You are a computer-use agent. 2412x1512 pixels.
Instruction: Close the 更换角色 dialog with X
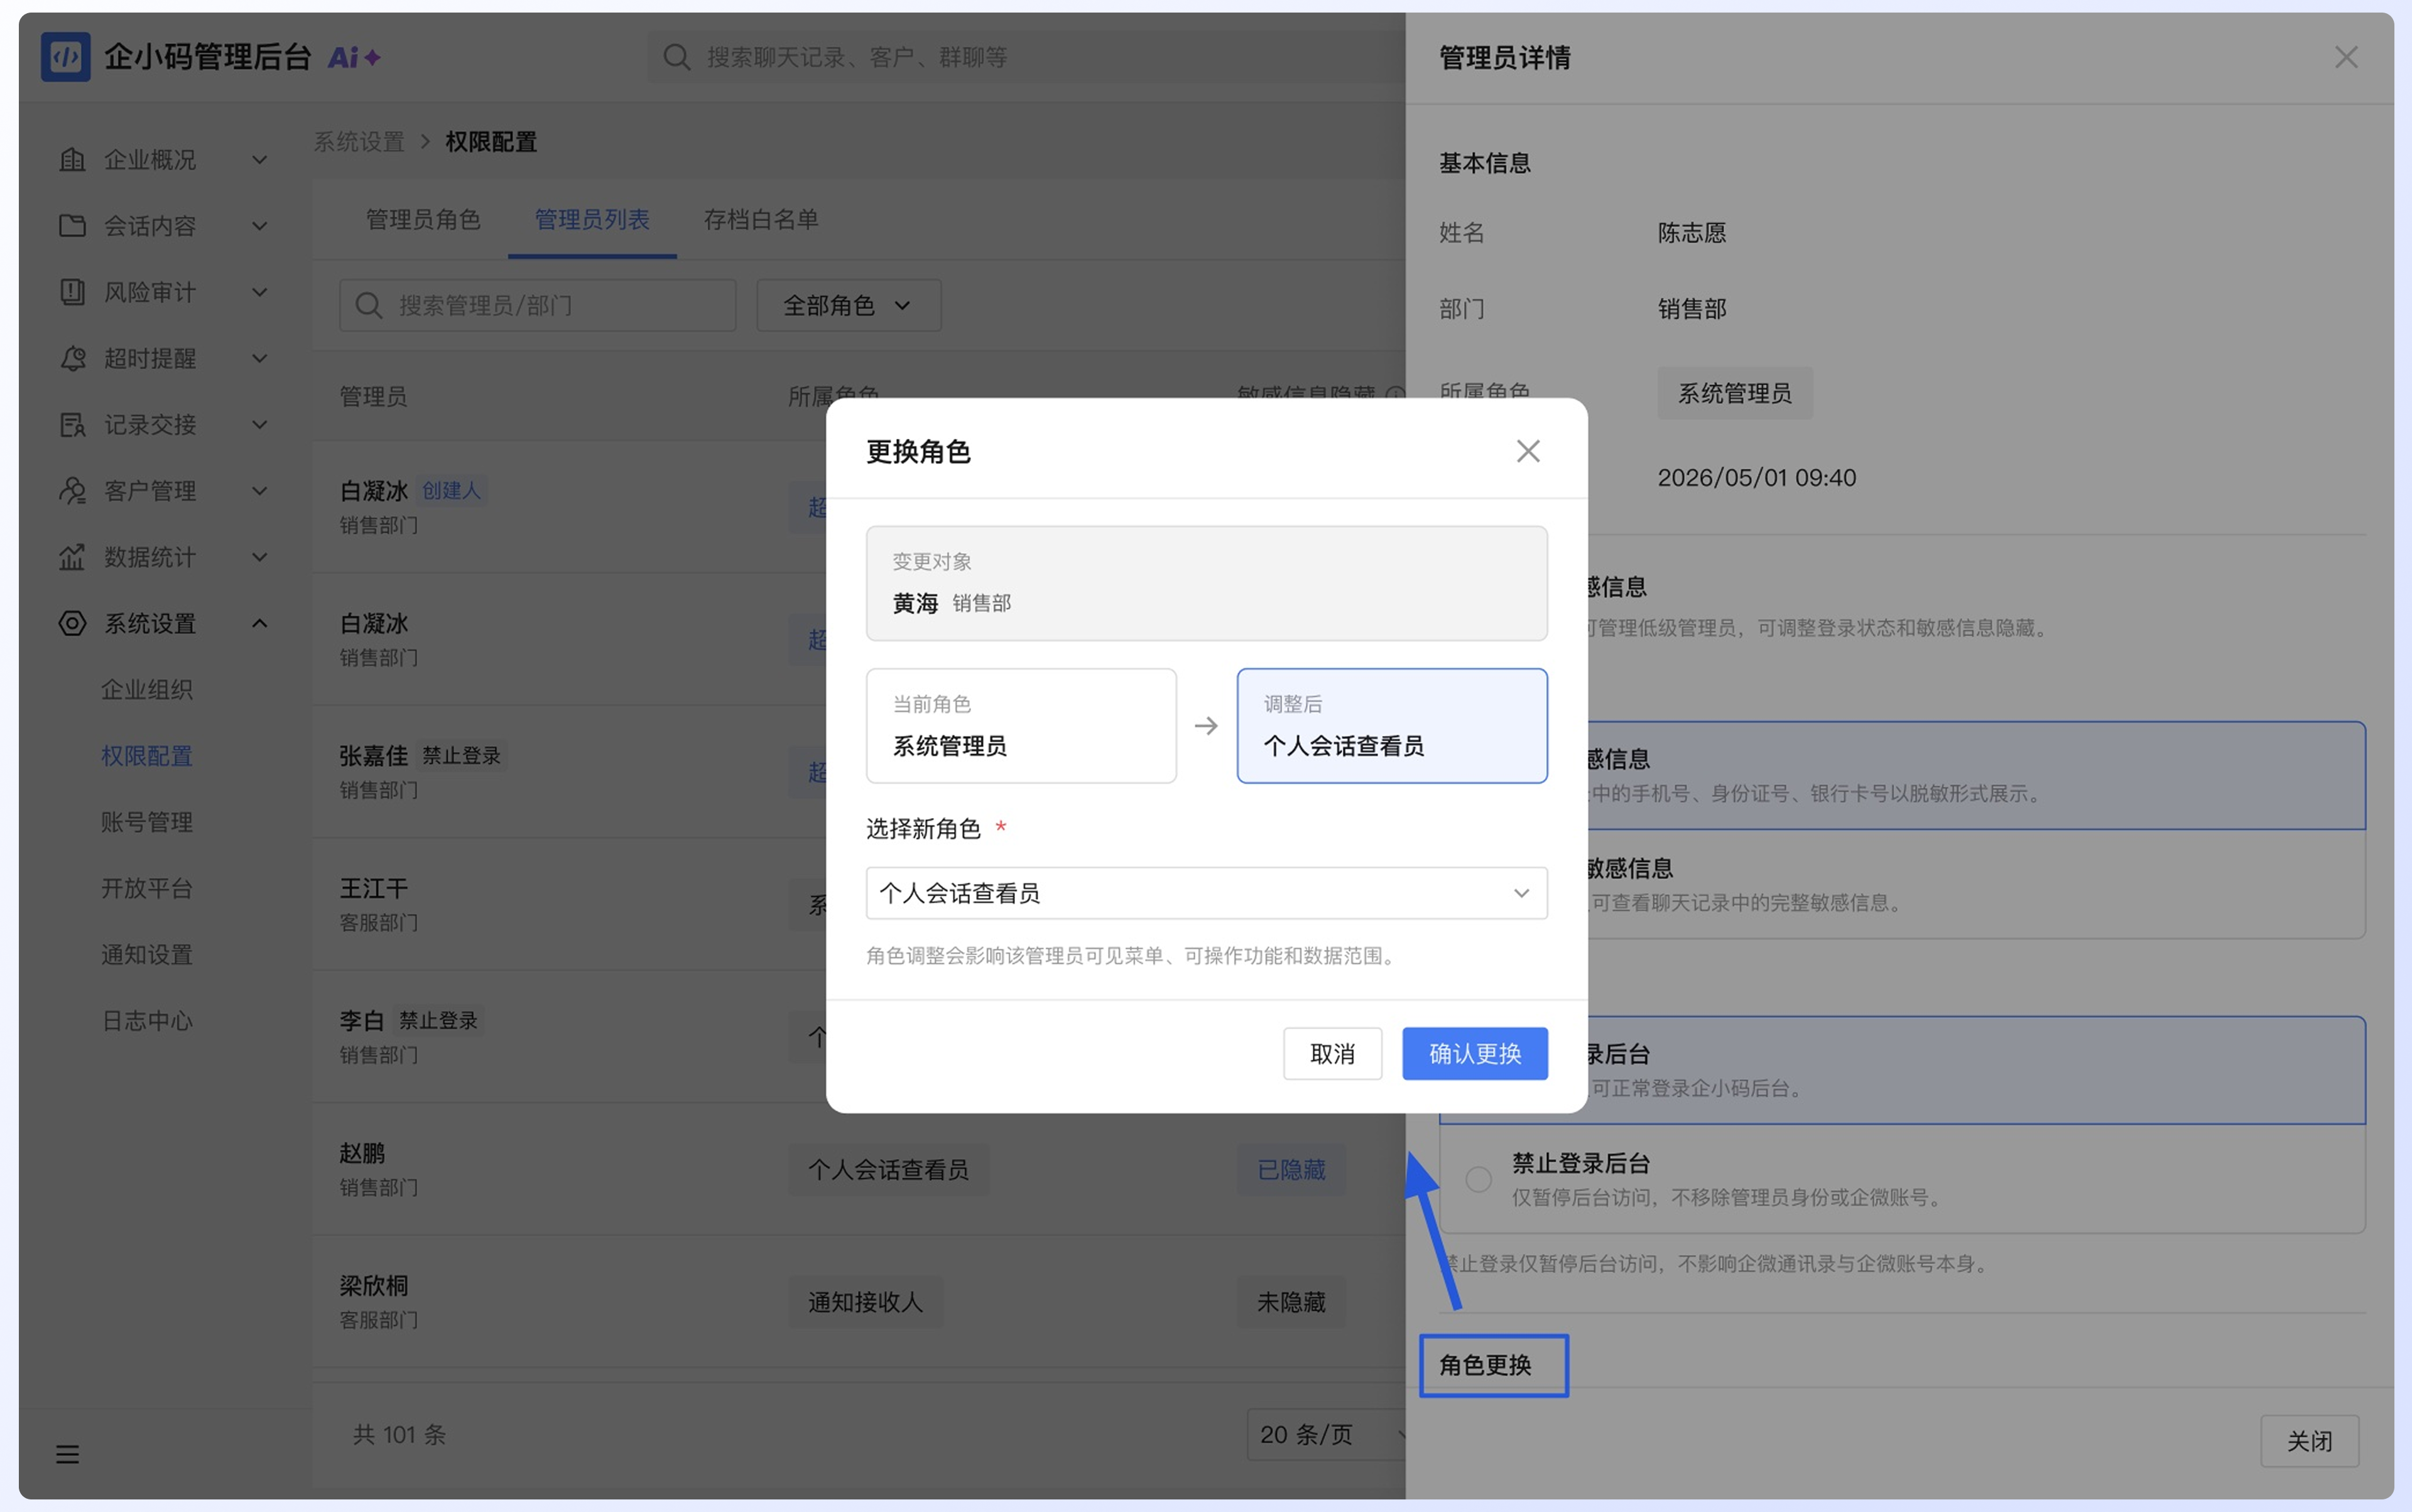click(1528, 451)
